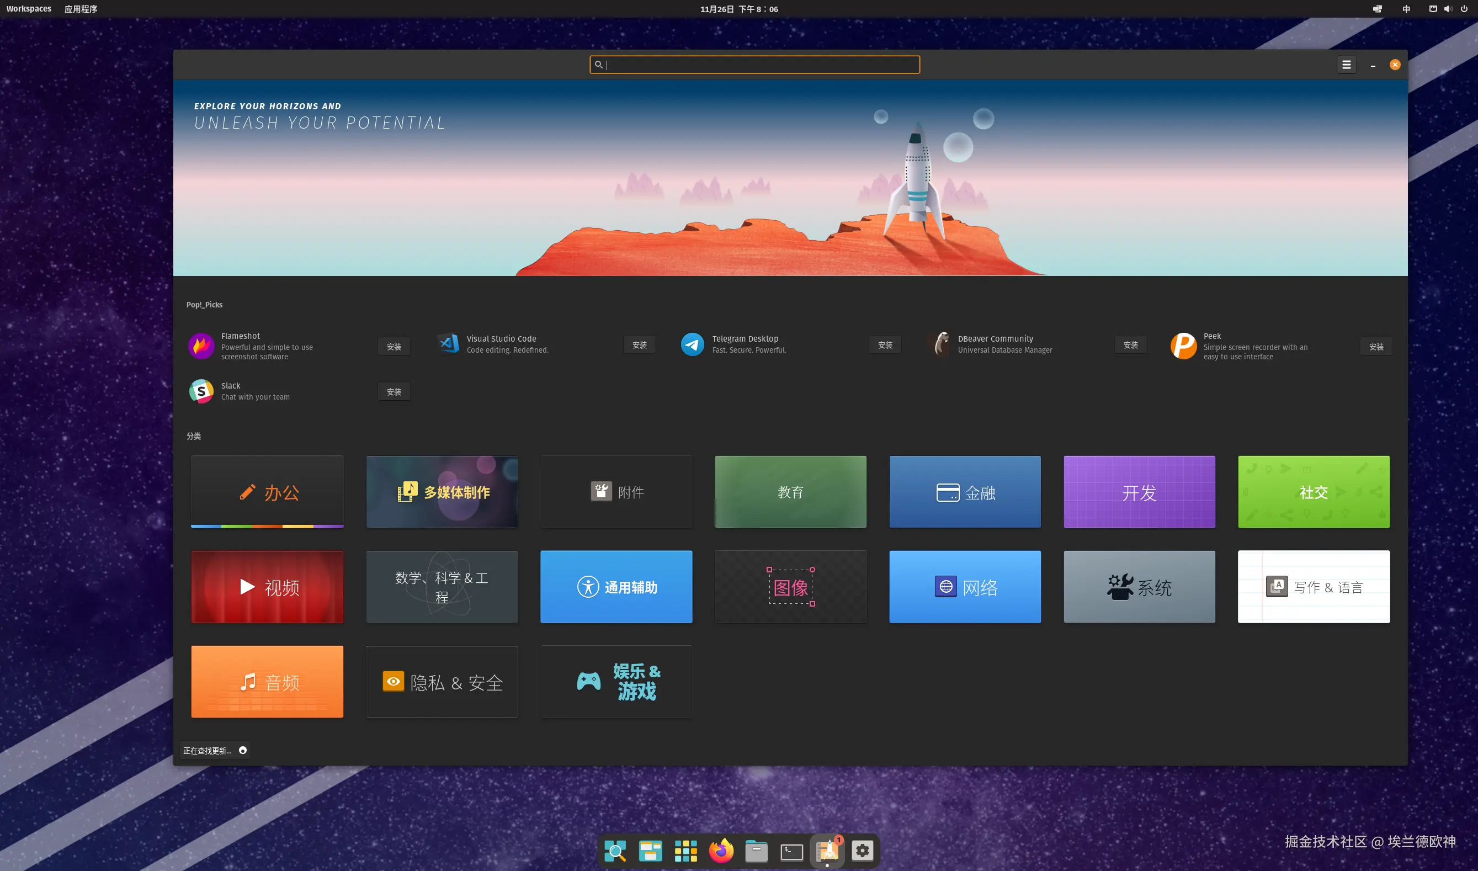The width and height of the screenshot is (1478, 871).
Task: Open the hamburger menu in header
Action: [x=1346, y=65]
